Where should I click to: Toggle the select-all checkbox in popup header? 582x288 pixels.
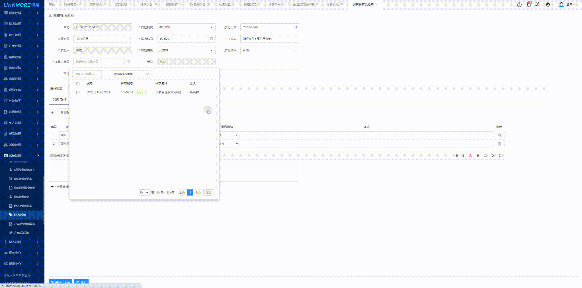point(78,84)
